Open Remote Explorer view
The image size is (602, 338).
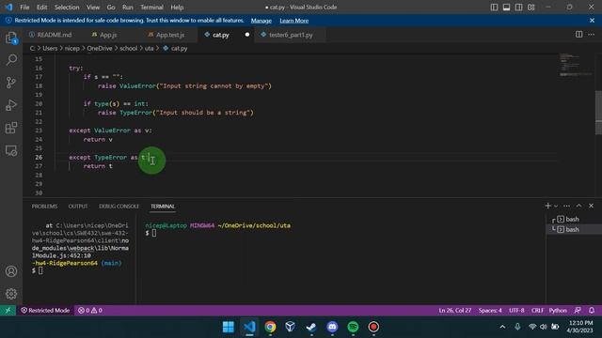pyautogui.click(x=11, y=150)
